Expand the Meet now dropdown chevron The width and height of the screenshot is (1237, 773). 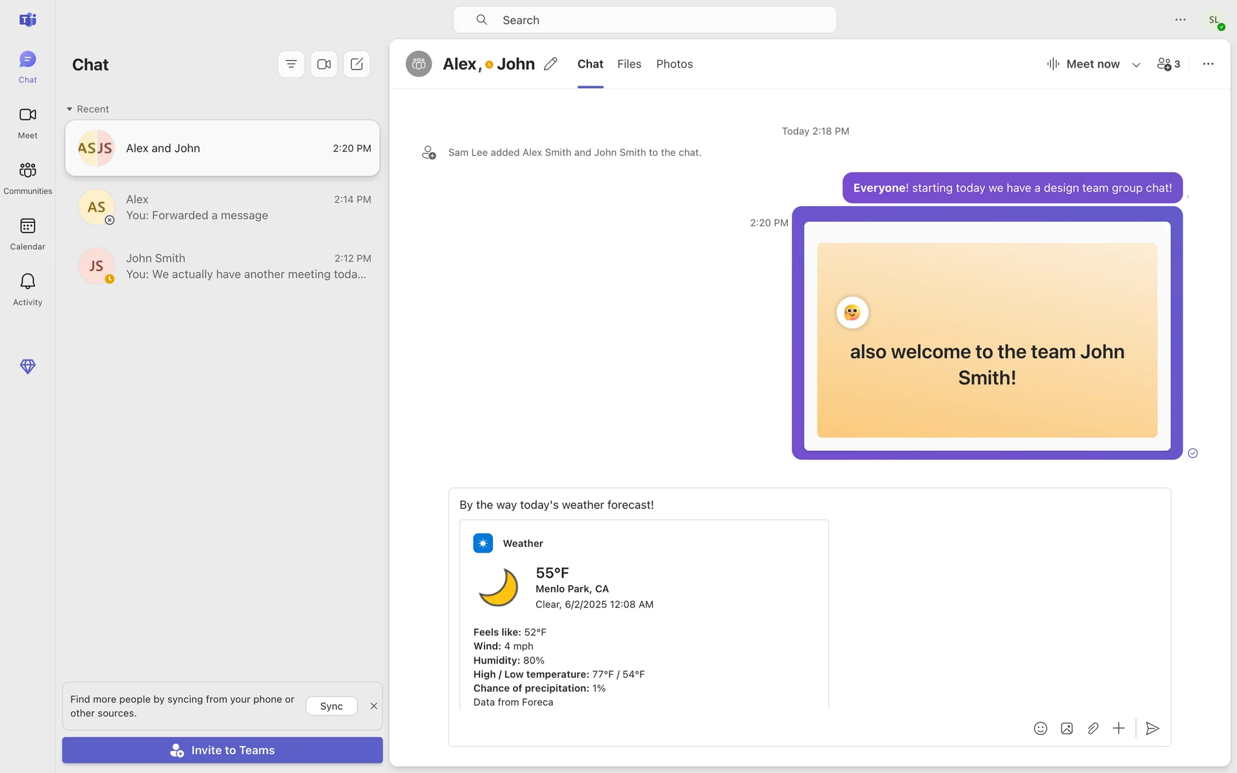click(1136, 64)
